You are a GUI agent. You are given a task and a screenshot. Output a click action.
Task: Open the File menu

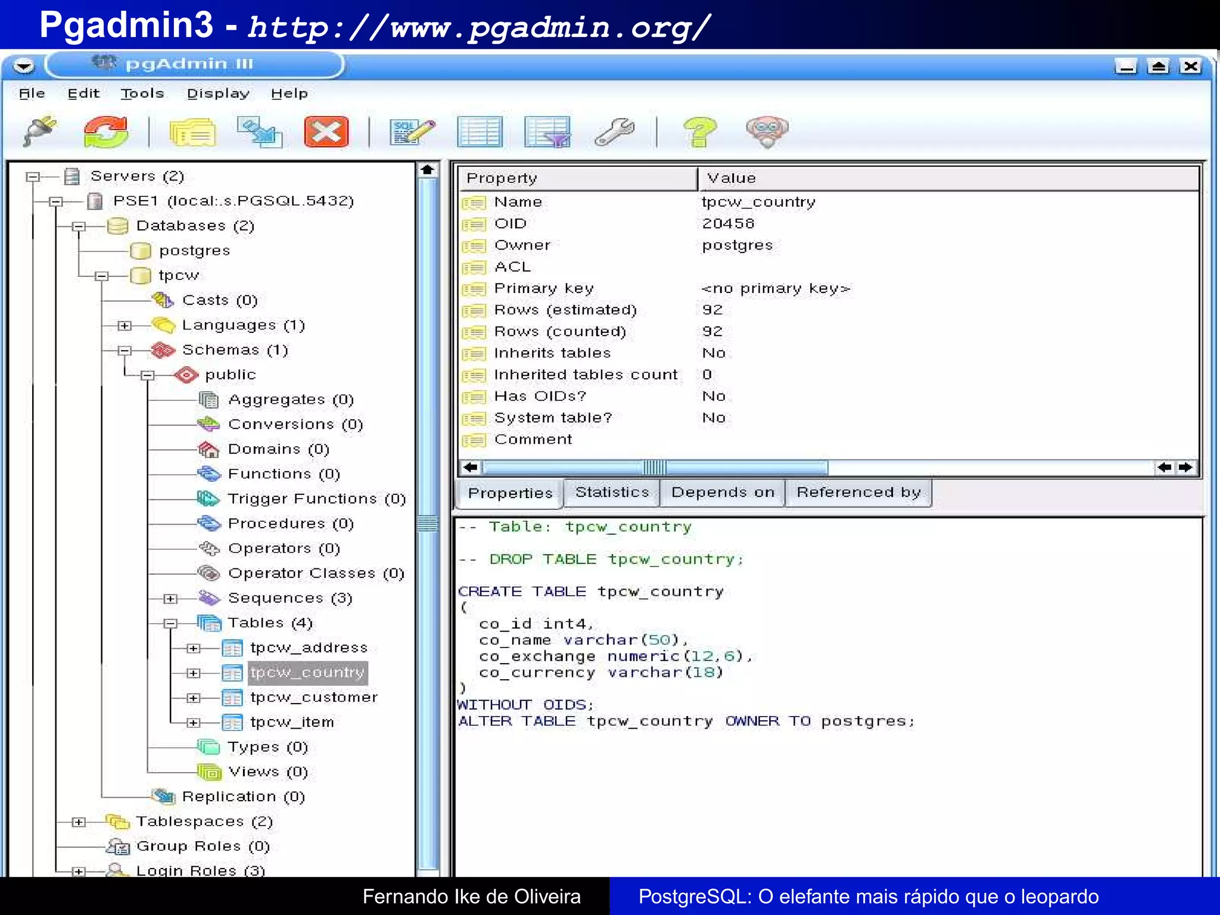pyautogui.click(x=32, y=94)
